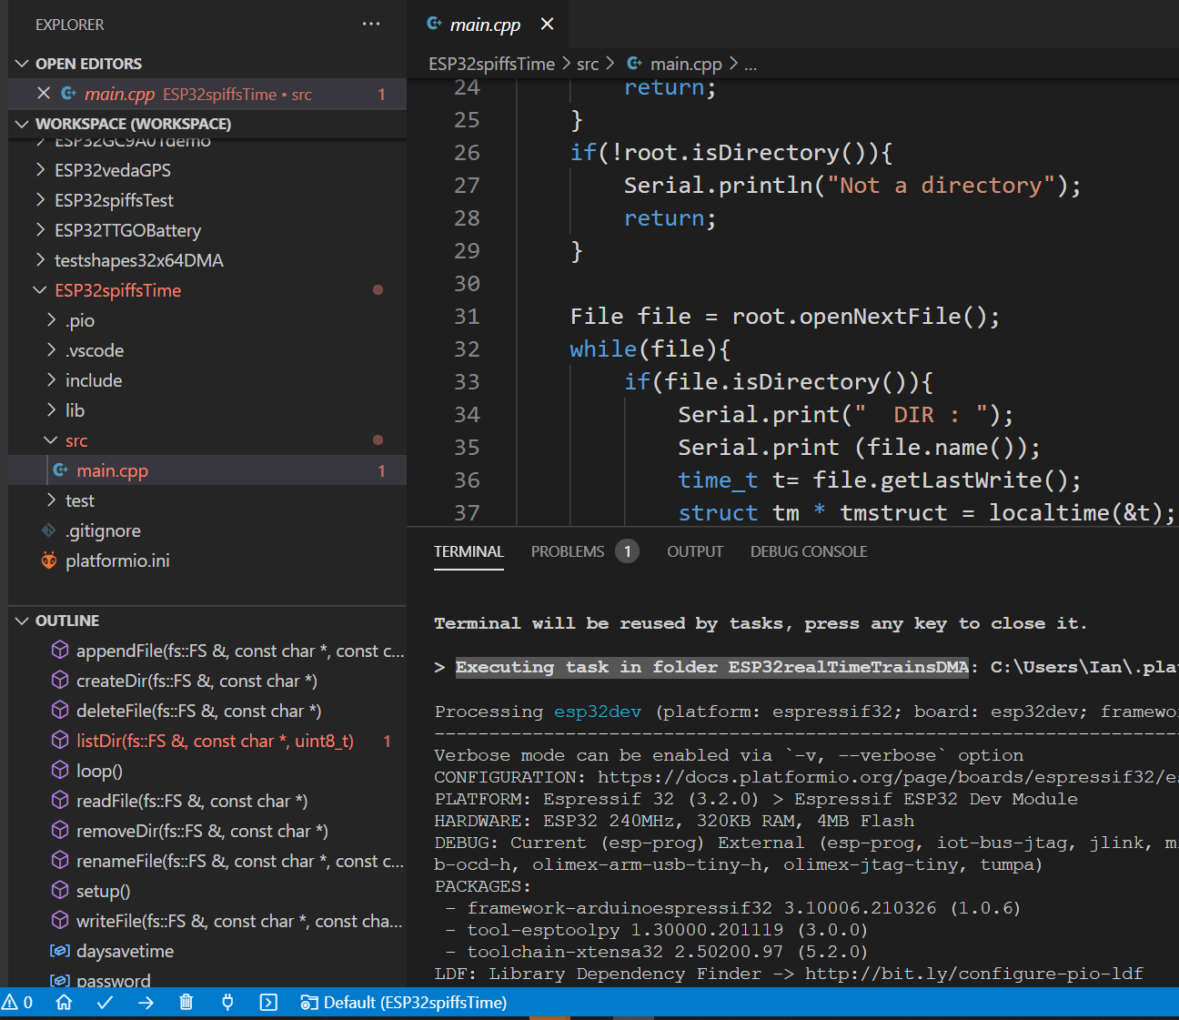Select listDir function in Outline
The width and height of the screenshot is (1179, 1020).
click(215, 741)
